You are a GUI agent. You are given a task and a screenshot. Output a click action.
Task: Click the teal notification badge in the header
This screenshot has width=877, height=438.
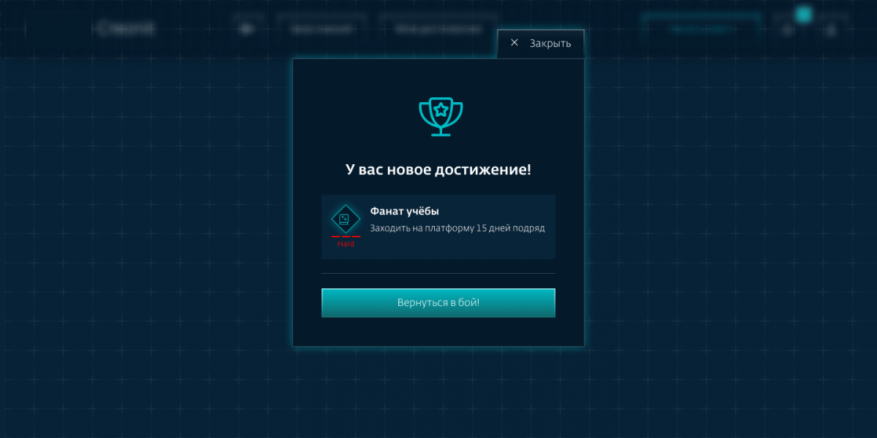point(804,15)
